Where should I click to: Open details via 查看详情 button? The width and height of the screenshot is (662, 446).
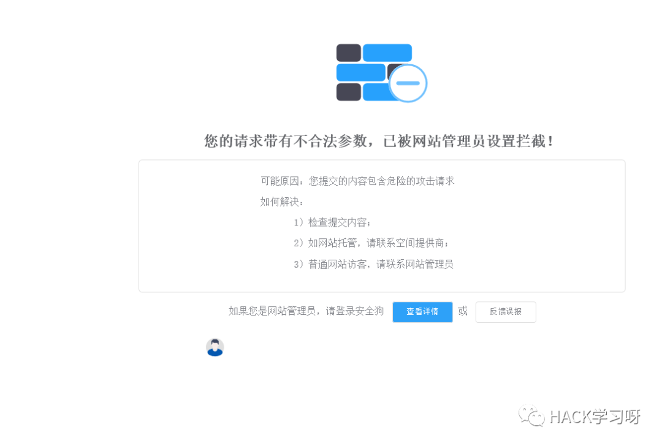422,312
